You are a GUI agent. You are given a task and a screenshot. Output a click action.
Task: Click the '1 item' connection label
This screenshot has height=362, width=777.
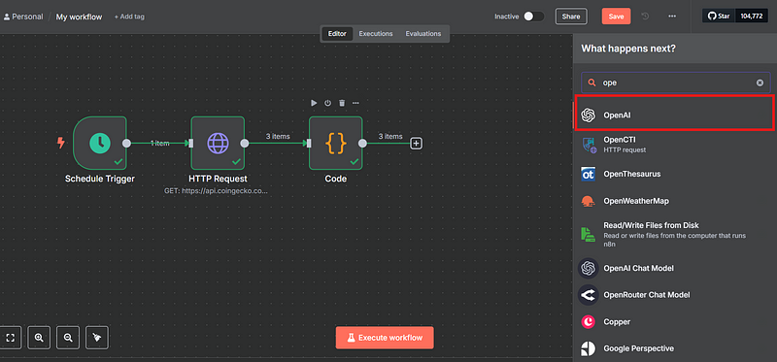(160, 144)
